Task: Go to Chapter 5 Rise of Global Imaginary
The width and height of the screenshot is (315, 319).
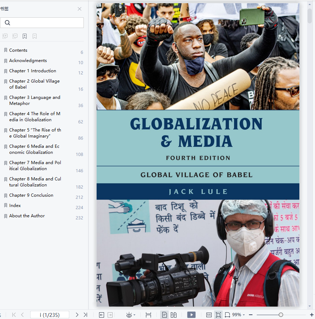Action: pos(35,133)
